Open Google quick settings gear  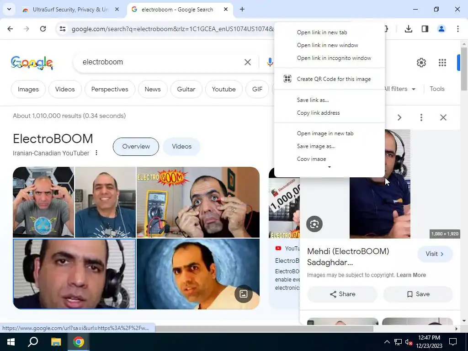pos(421,62)
